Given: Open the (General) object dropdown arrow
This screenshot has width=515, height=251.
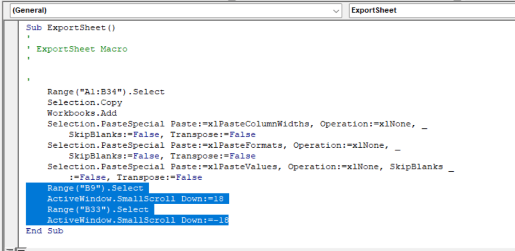Looking at the screenshot, I should point(337,11).
